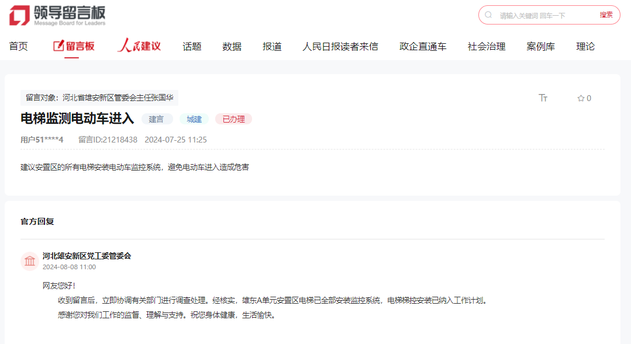This screenshot has height=344, width=631.
Task: Open the 人民建议 navigation item
Action: point(139,46)
